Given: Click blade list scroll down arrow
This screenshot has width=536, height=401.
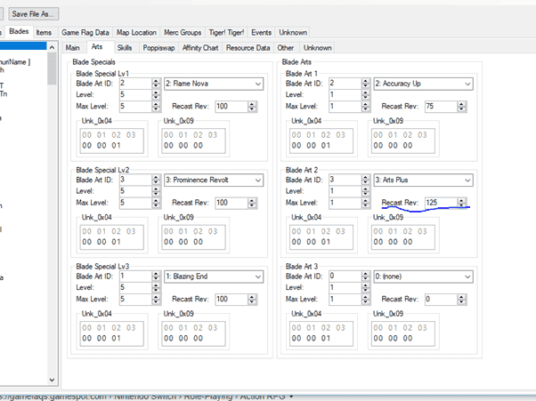Looking at the screenshot, I should (52, 380).
